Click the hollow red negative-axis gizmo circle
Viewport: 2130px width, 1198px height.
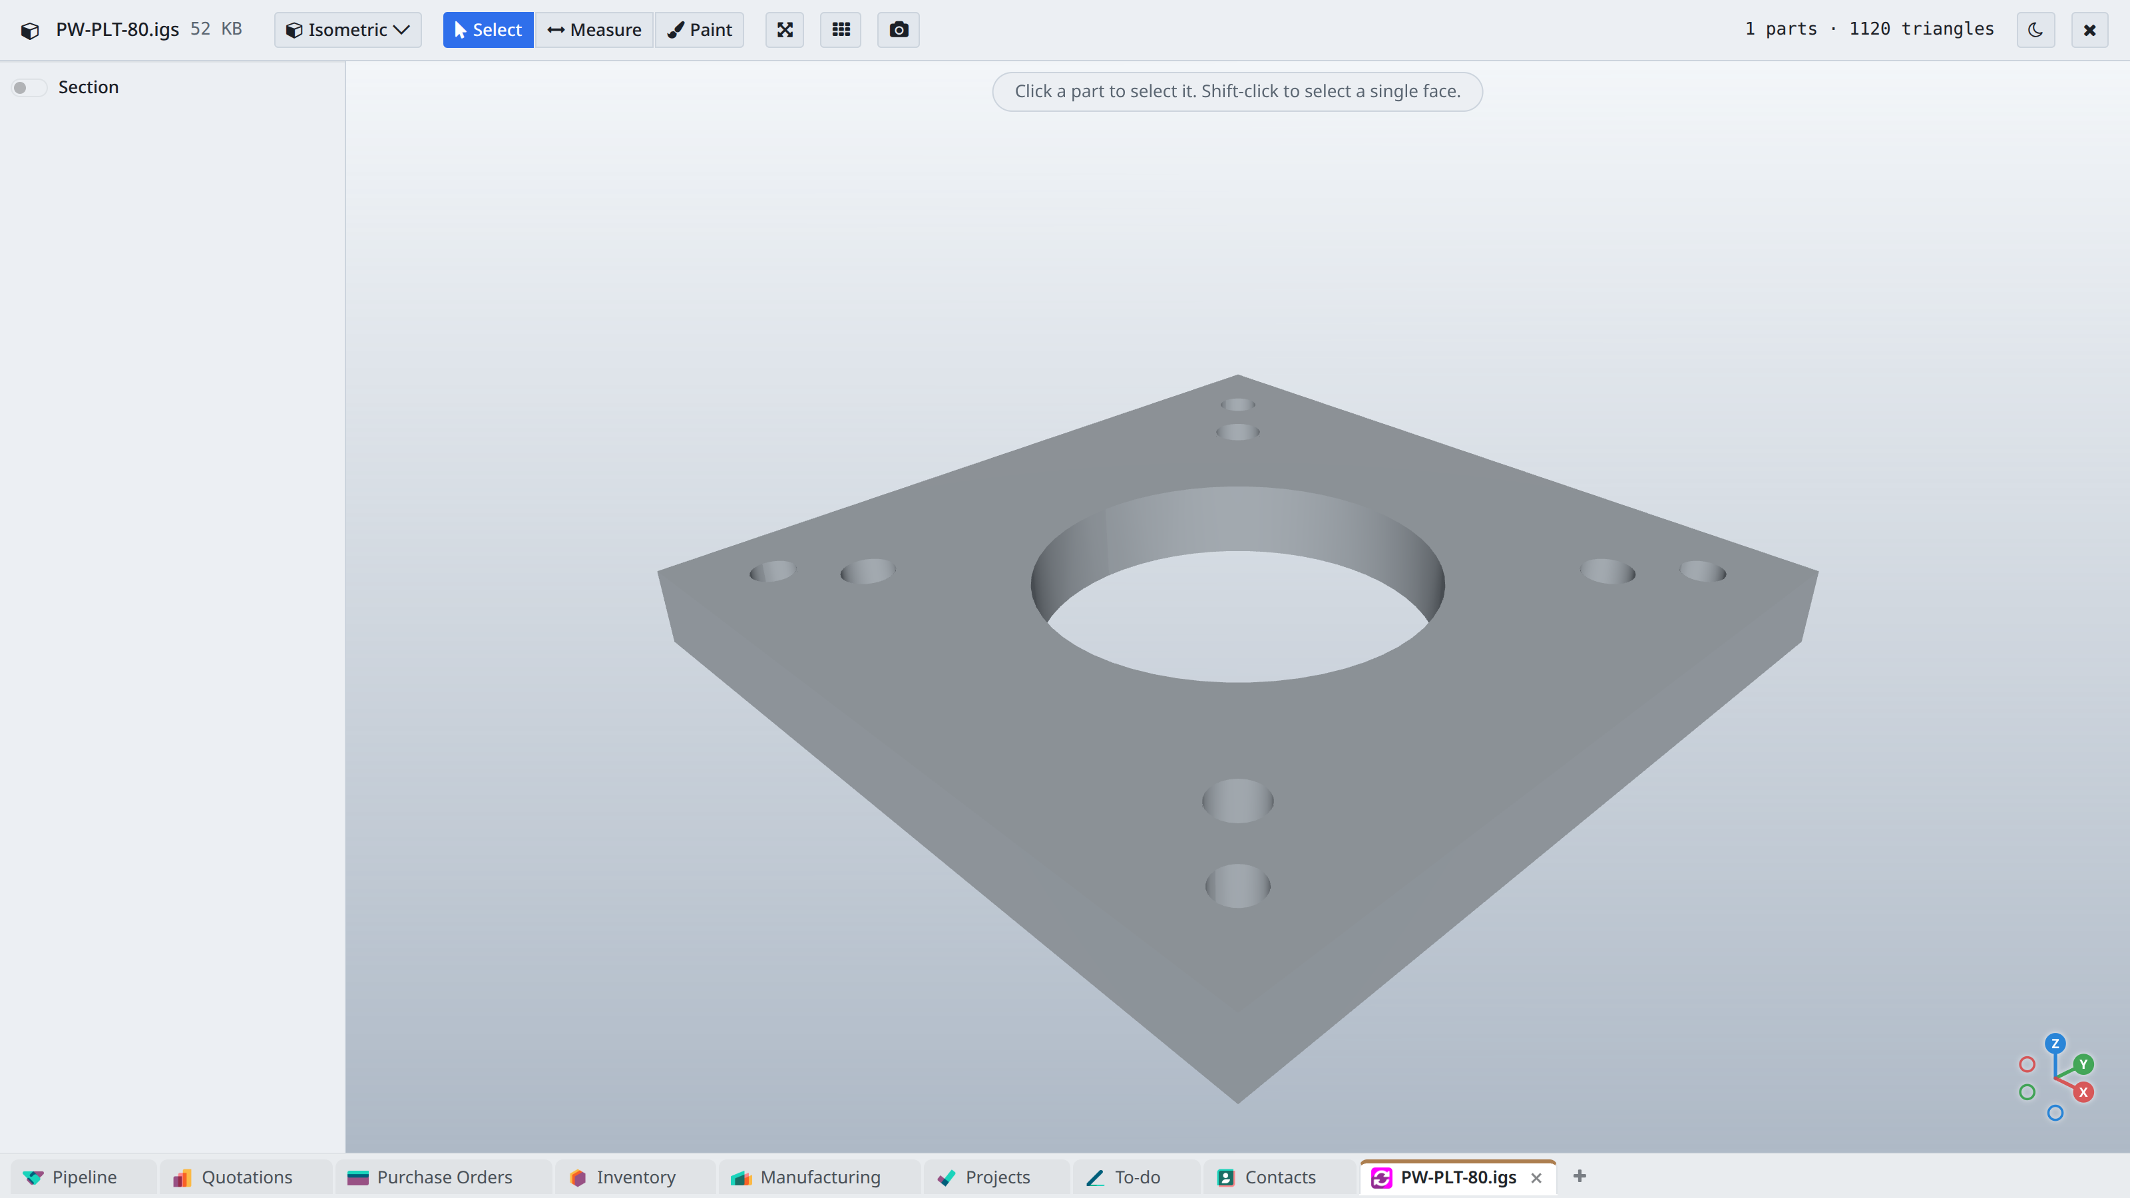point(2027,1064)
